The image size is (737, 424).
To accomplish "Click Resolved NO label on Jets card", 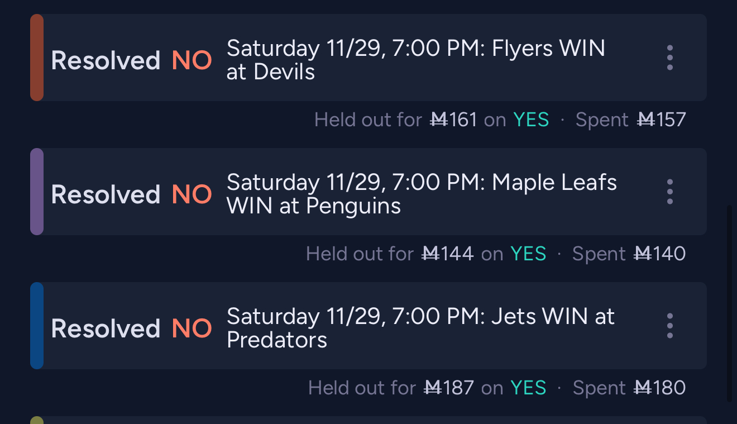I will 131,328.
